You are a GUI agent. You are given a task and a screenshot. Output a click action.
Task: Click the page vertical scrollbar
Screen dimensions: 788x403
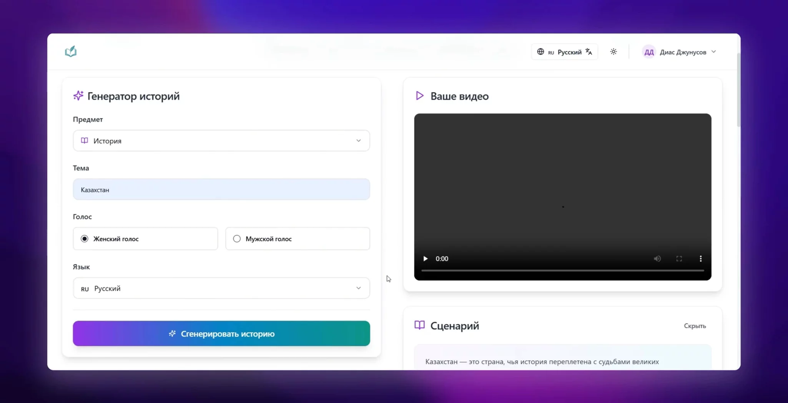[x=738, y=90]
